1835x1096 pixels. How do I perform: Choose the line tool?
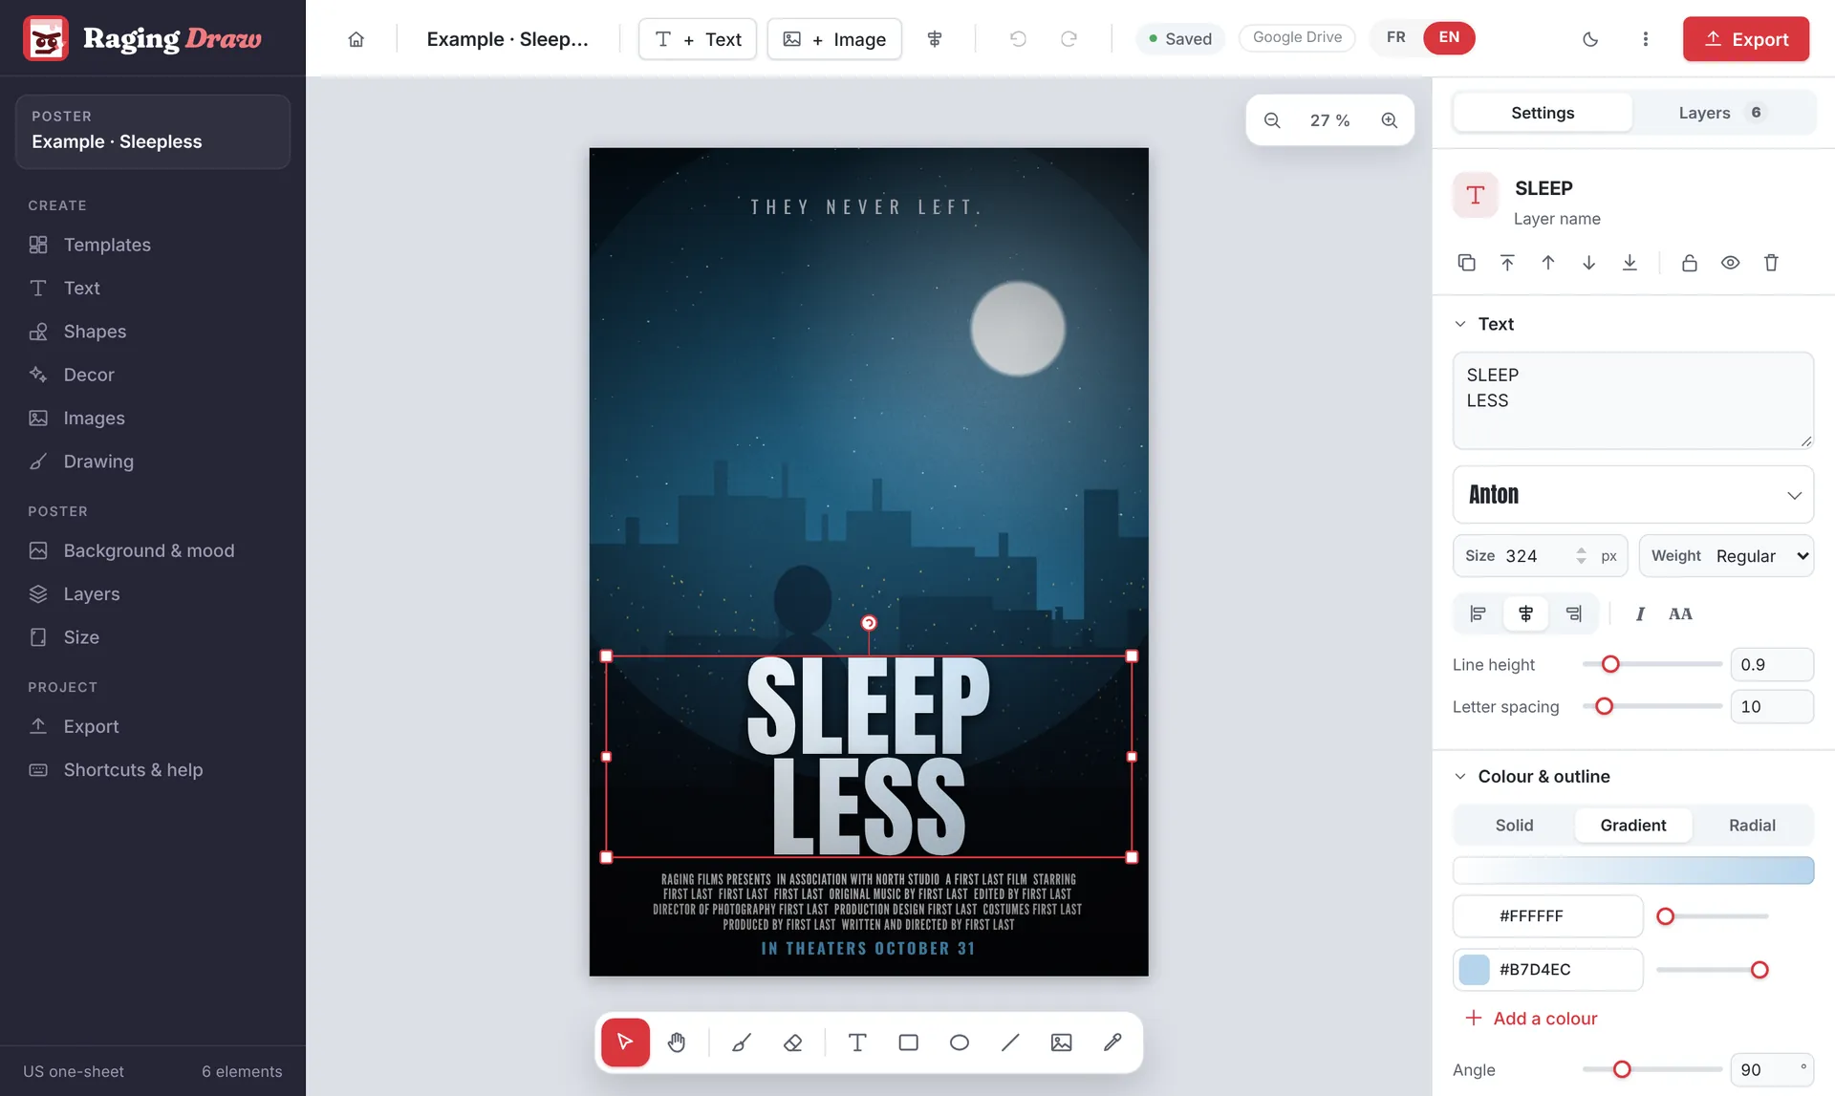tap(1010, 1042)
